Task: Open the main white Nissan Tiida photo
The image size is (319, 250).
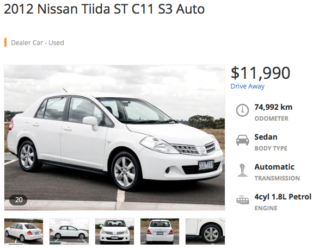Action: [114, 137]
